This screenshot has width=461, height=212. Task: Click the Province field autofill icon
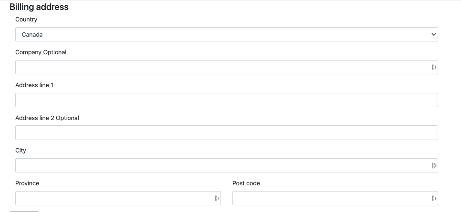pyautogui.click(x=216, y=198)
